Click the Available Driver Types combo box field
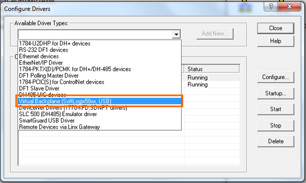Screen dimensions: 306x183 point(99,34)
